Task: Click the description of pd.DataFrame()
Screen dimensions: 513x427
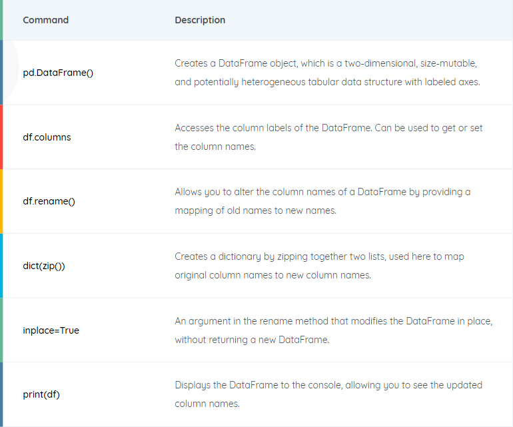Action: coord(328,73)
